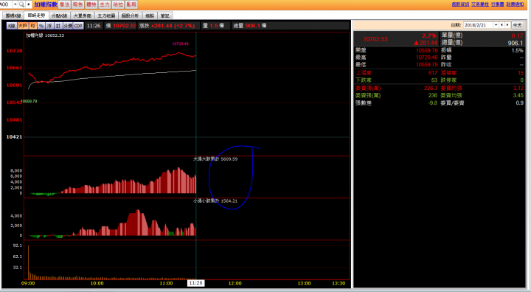Toggle the 均 average line button
Image resolution: width=531 pixels, height=292 pixels.
click(x=32, y=26)
